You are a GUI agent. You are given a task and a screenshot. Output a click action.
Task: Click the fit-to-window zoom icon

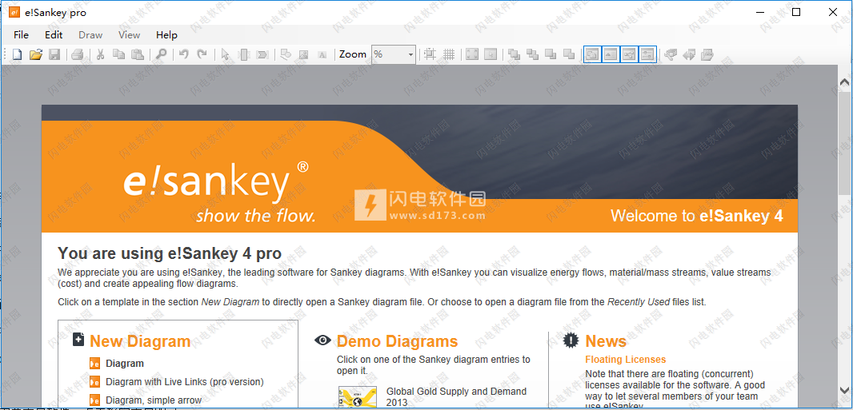point(472,54)
